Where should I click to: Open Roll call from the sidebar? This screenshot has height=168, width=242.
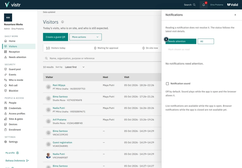pos(19,85)
